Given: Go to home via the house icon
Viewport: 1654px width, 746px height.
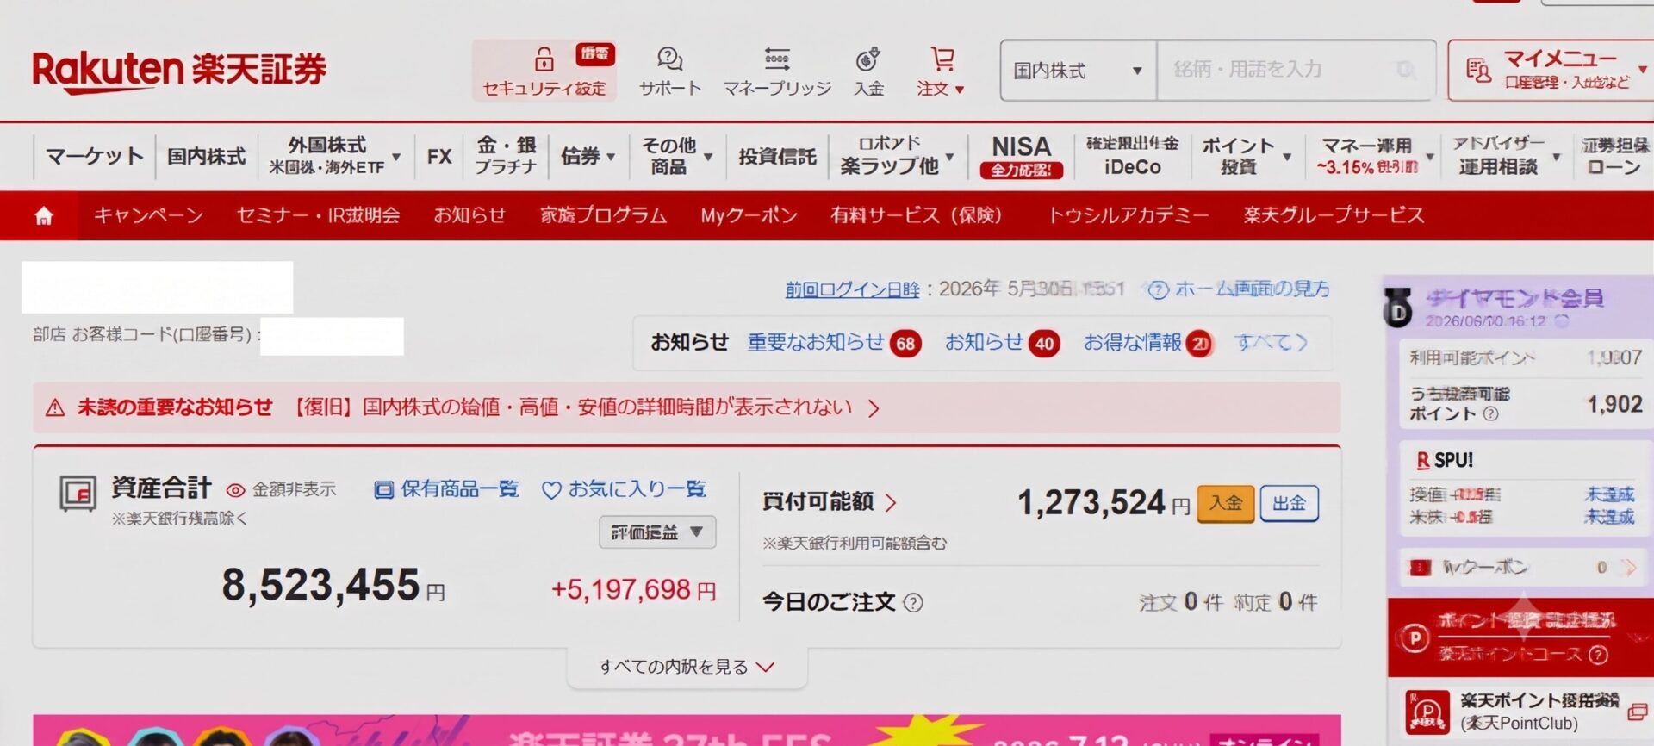Looking at the screenshot, I should [x=44, y=215].
